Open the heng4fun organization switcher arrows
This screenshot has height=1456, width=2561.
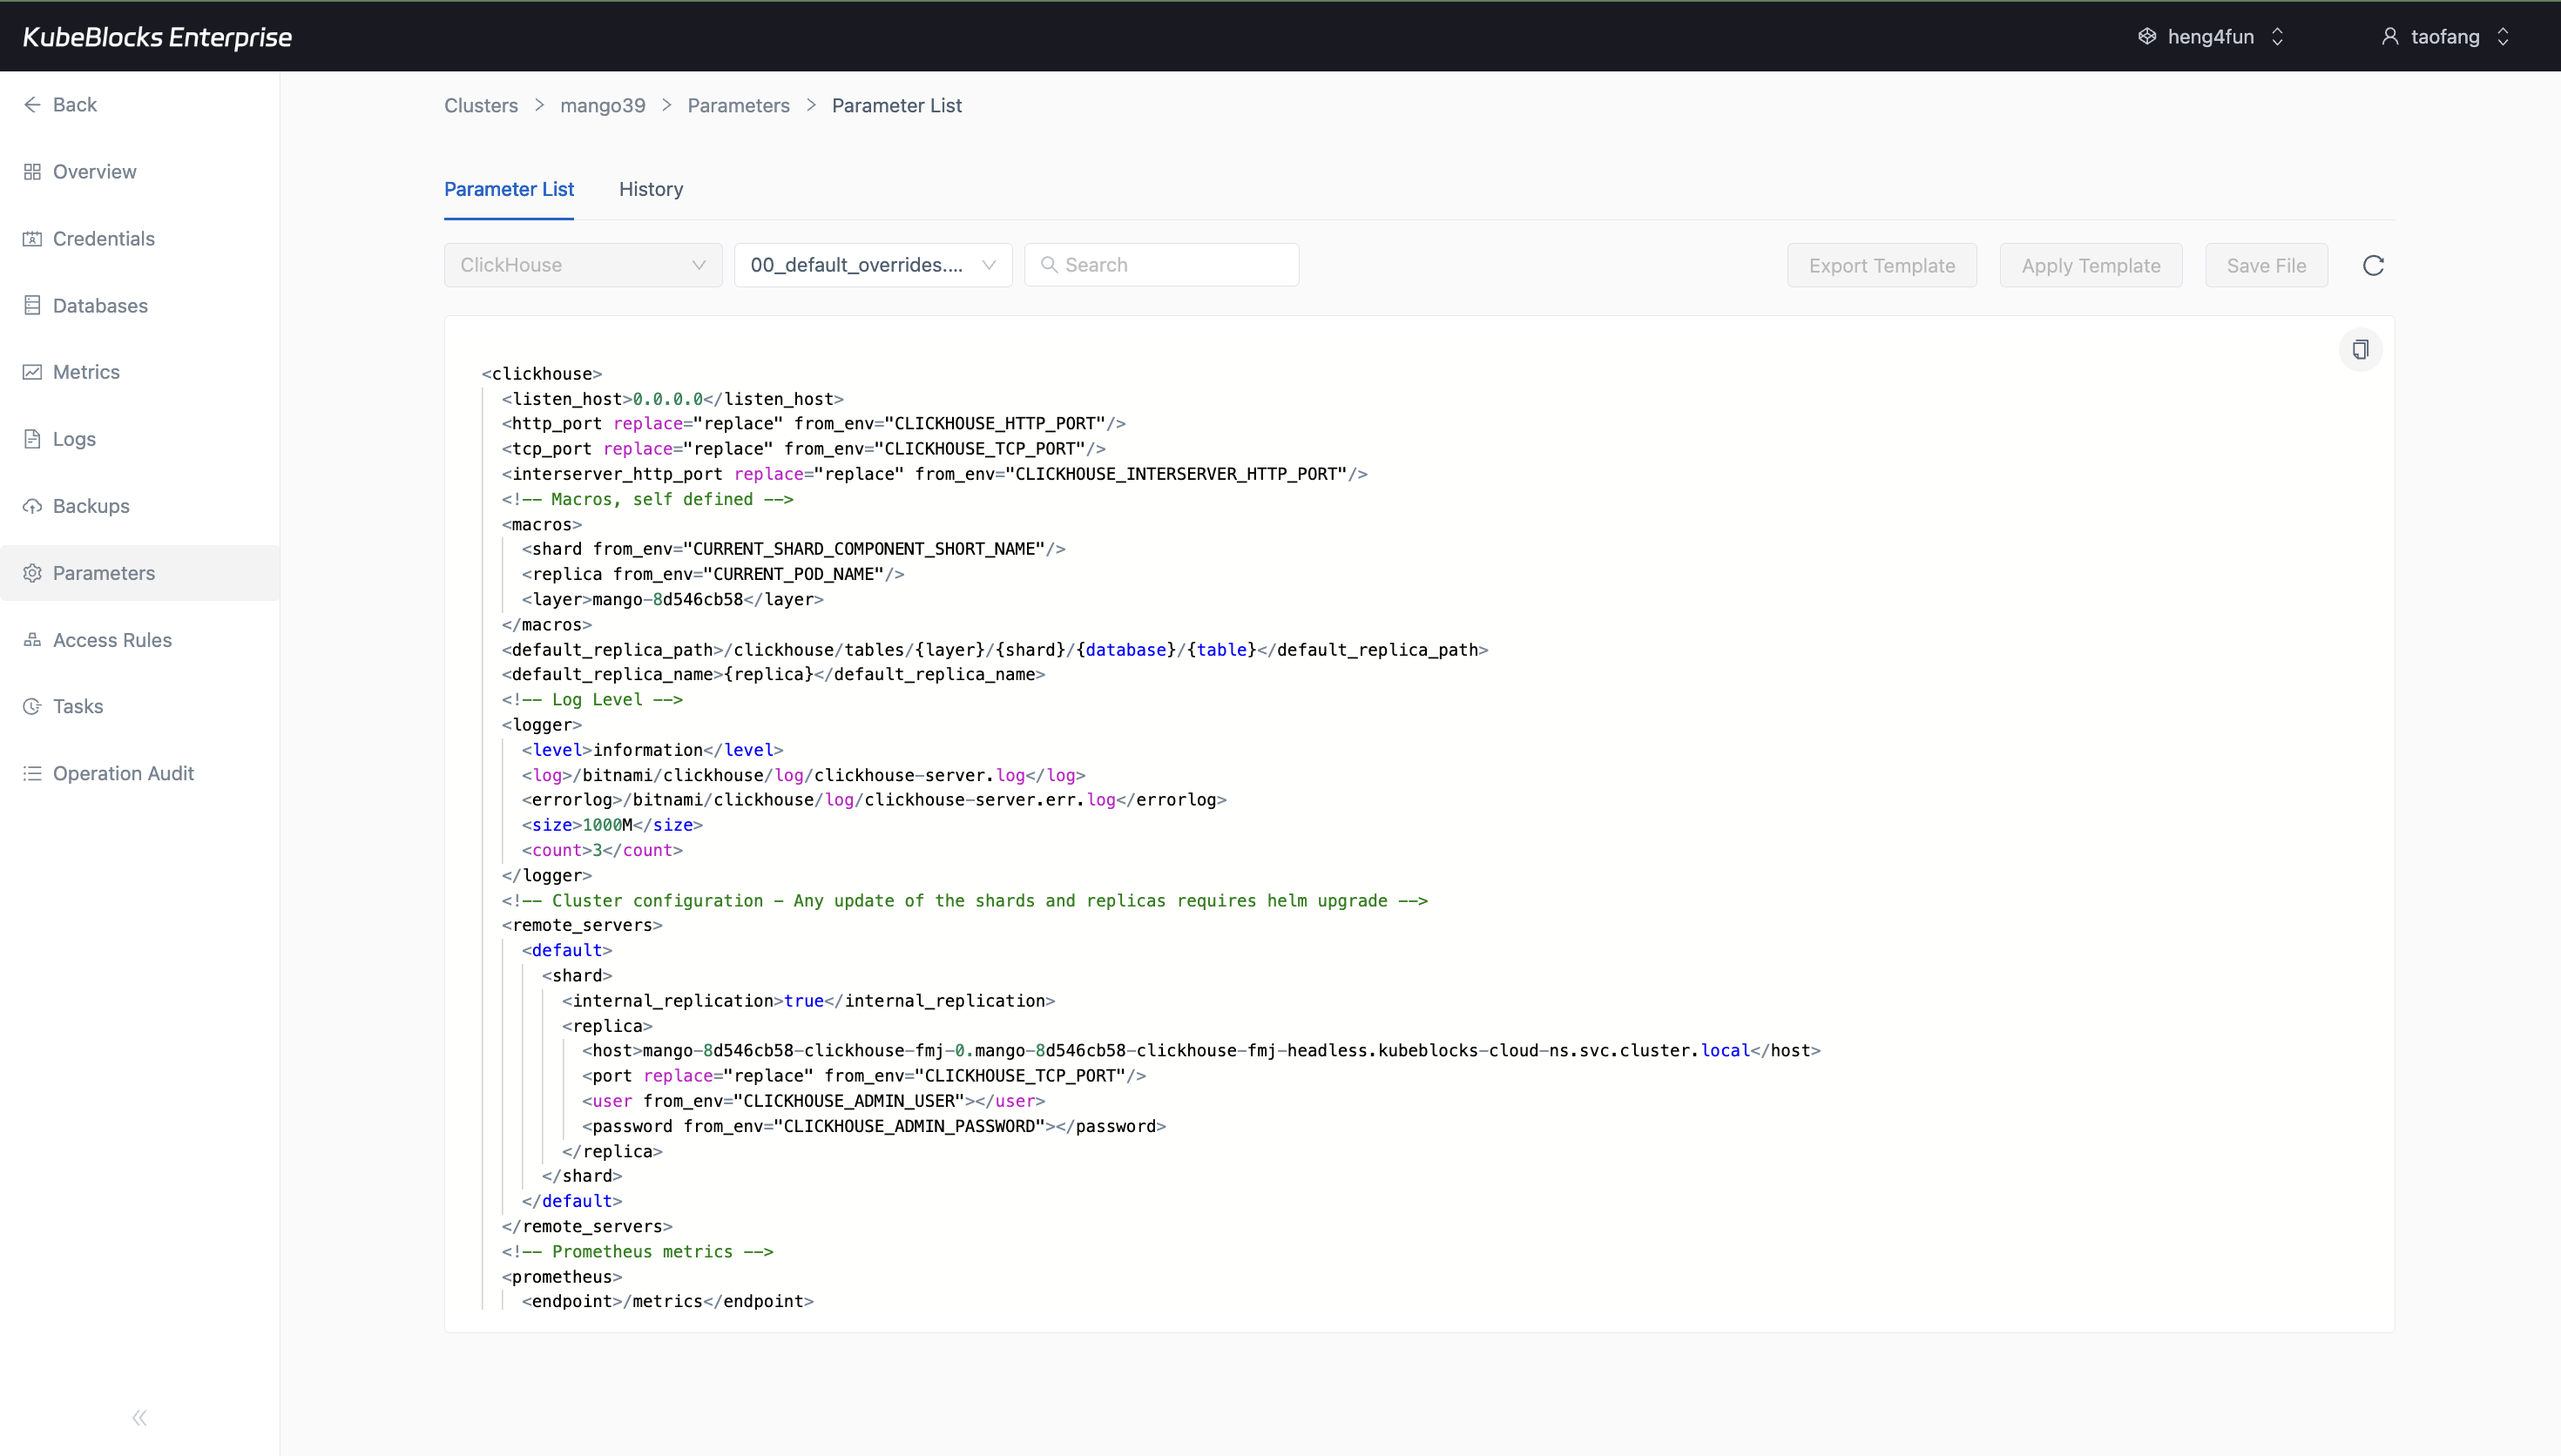point(2277,36)
